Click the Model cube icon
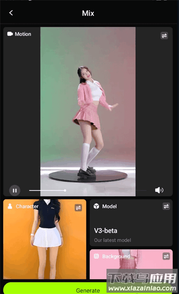The width and height of the screenshot is (179, 294). [x=96, y=206]
